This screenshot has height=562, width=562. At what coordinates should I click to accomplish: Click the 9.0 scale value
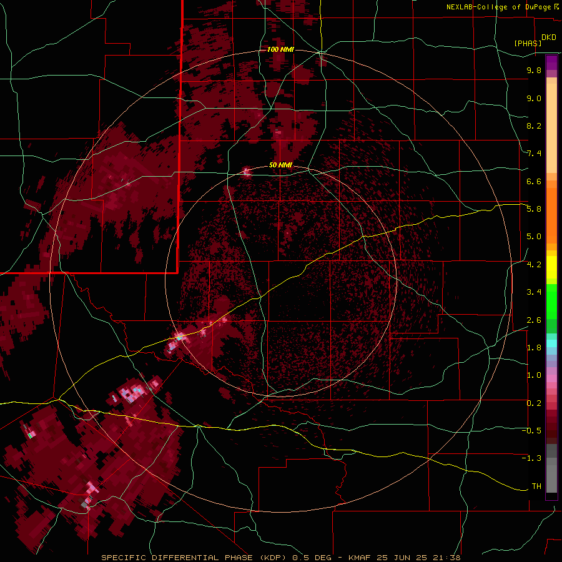tap(534, 98)
